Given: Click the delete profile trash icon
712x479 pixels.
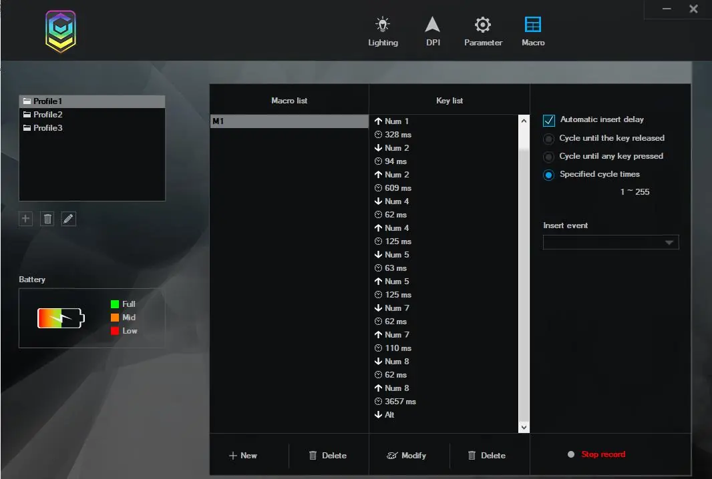Looking at the screenshot, I should 47,219.
